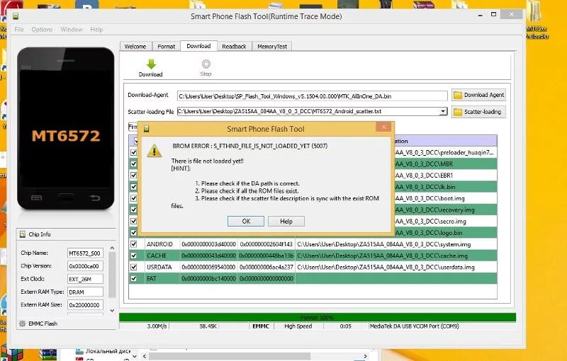Click the EMMC status bar entry
Screen dimensions: 567x361
[261, 326]
